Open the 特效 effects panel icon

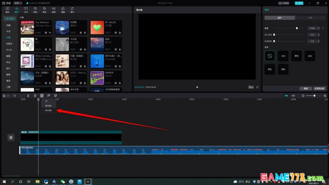coord(44,10)
